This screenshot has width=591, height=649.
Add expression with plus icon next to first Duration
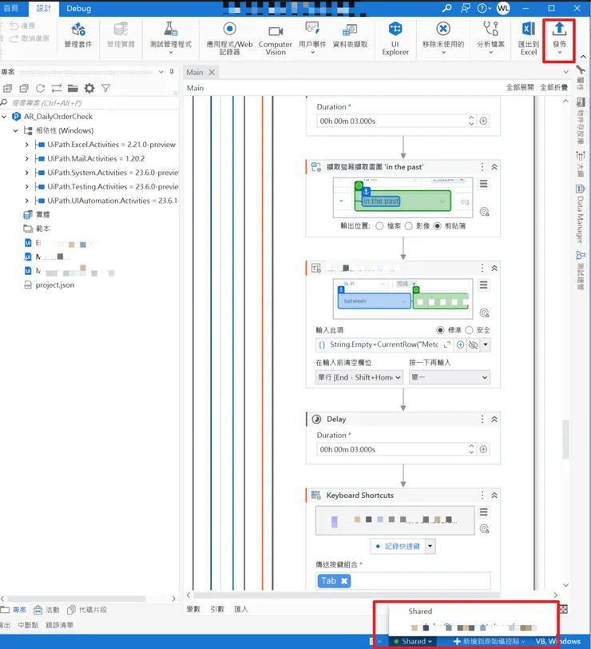point(483,121)
